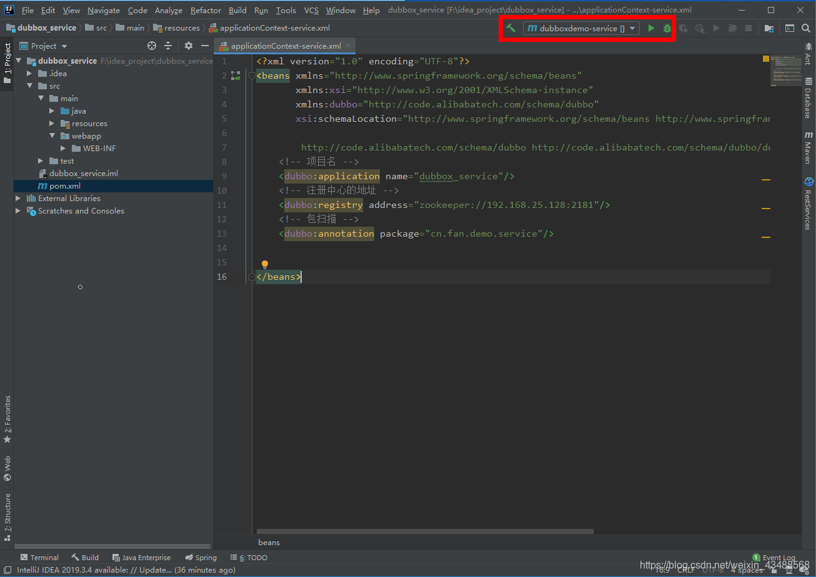Open the RestServices tool window
The width and height of the screenshot is (816, 577).
[809, 204]
